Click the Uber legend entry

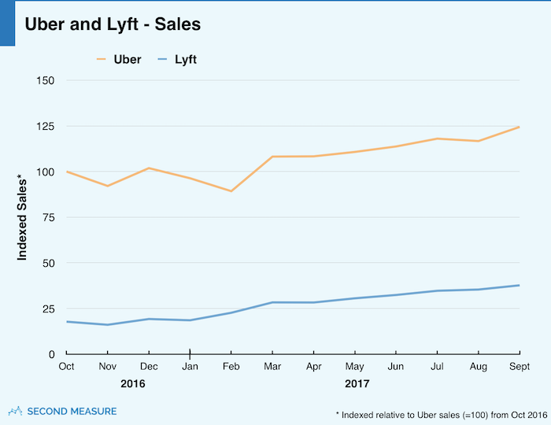point(119,59)
